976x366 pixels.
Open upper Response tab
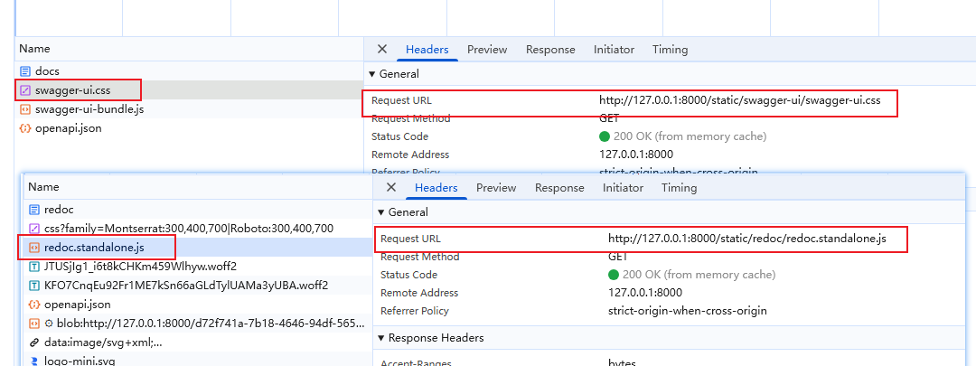point(550,49)
